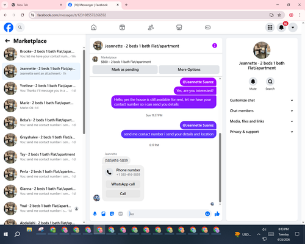Screen dimensions: 305x244
Task: Choose a GIF icon
Action: tap(121, 213)
